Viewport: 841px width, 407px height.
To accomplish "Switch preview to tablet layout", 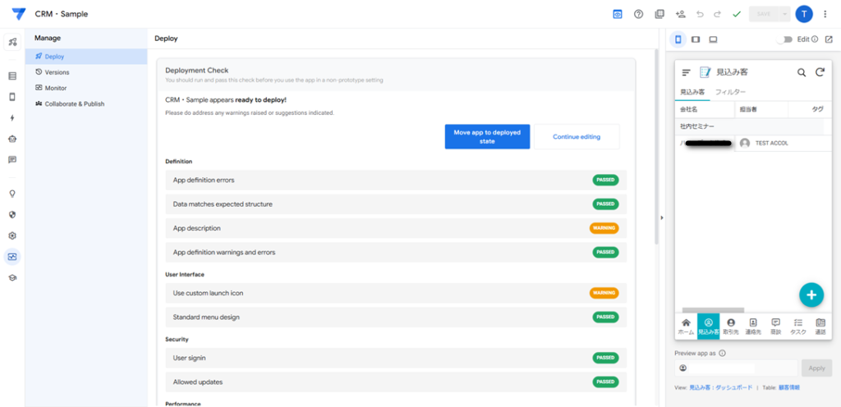I will point(696,39).
